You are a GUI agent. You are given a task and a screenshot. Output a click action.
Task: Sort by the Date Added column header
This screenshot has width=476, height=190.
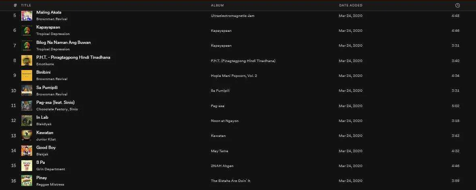(350, 6)
